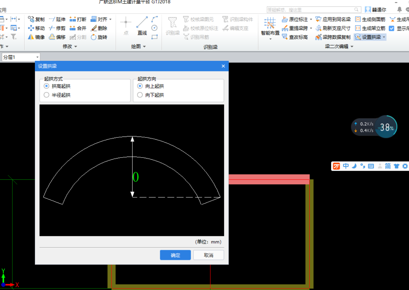Click the 重提梁跨 tool
Viewport: 409px width, 290px height.
tap(295, 28)
